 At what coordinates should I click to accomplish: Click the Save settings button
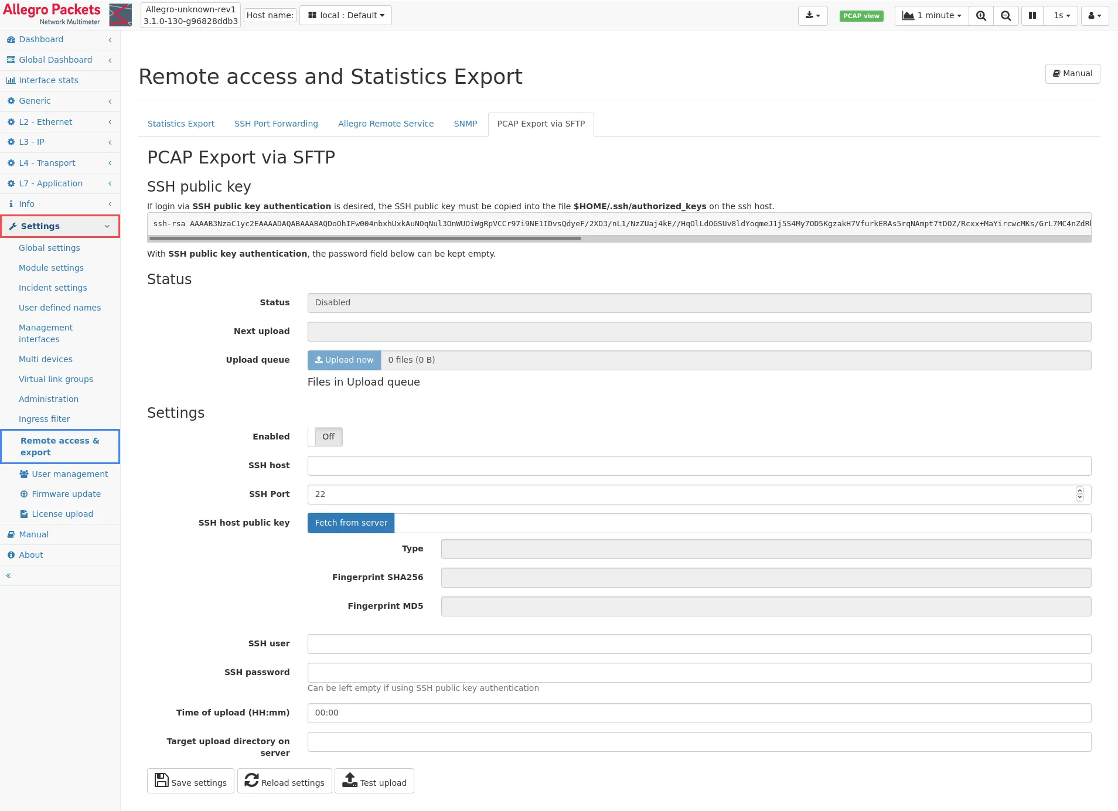(190, 782)
